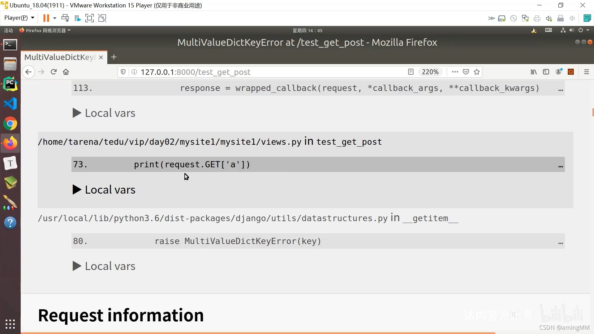Select the MultiValueDictKeyError browser tab
The height and width of the screenshot is (334, 594).
[60, 57]
